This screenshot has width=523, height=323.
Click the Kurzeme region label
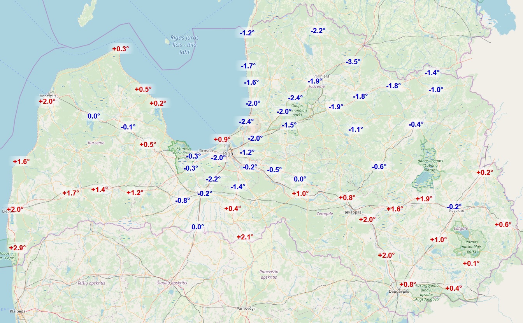coord(96,143)
